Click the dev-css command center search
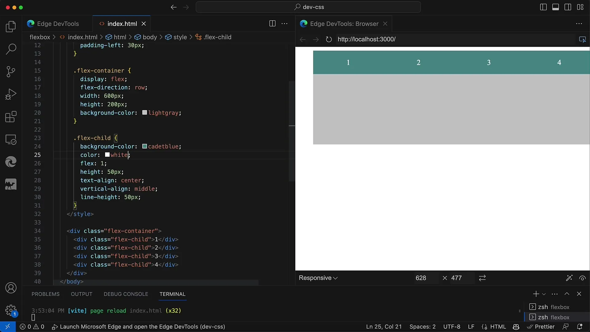Screen dimensions: 590x332 pos(308,7)
